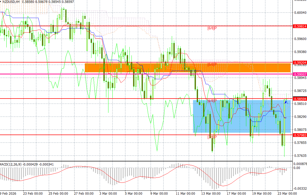Click the 25 Feb 00:00 time label

(58, 193)
